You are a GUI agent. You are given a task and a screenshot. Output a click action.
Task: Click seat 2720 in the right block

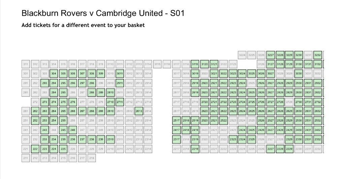[x=205, y=102]
